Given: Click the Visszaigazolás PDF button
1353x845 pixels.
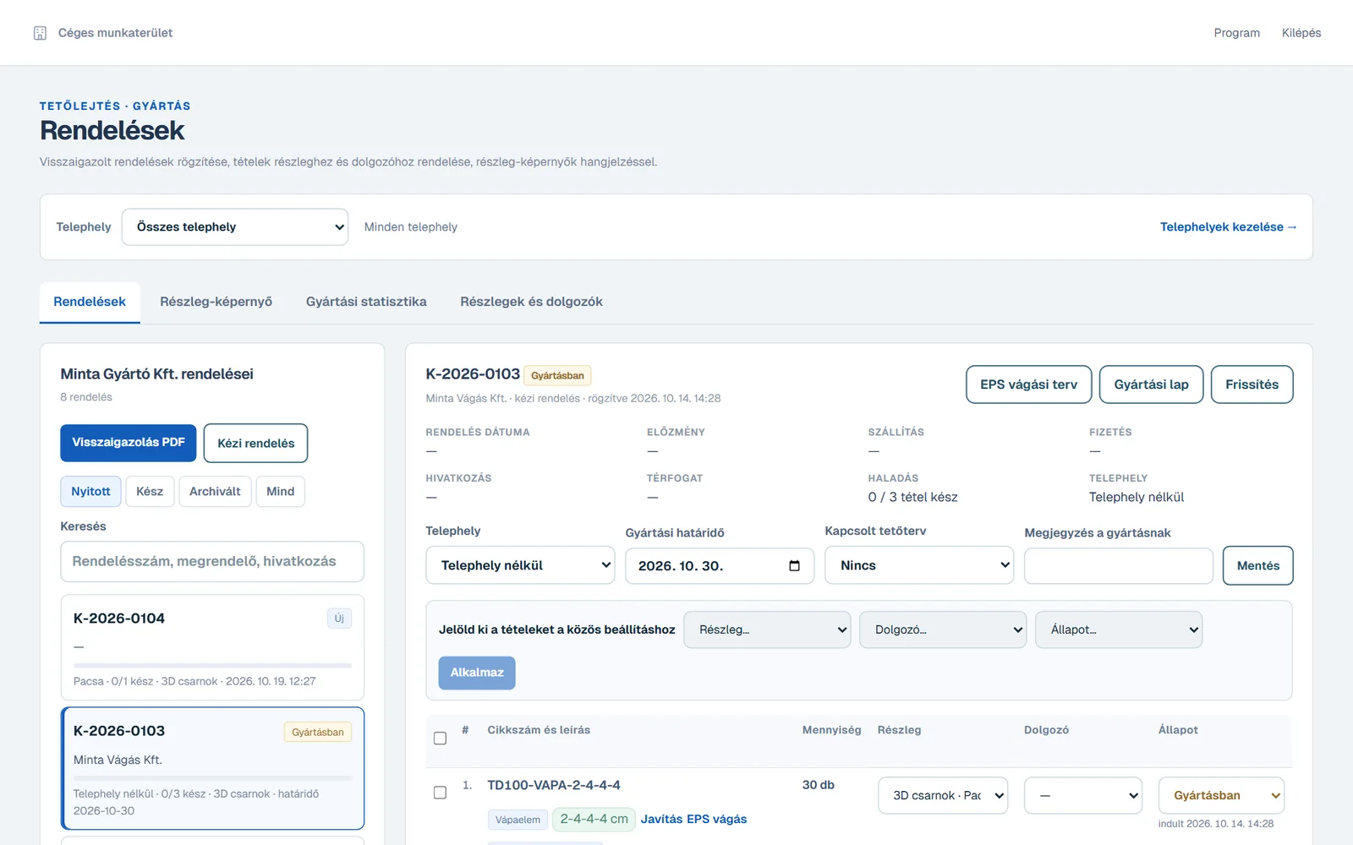Looking at the screenshot, I should pos(129,443).
